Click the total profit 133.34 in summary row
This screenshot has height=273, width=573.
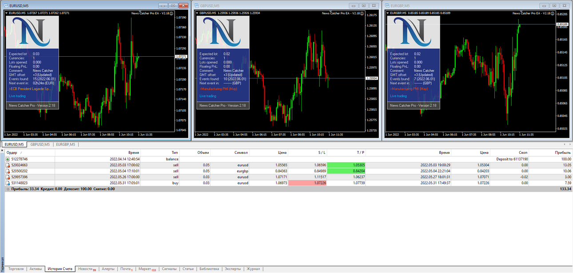(x=565, y=189)
